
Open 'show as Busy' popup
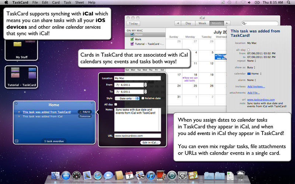pyautogui.click(x=251, y=67)
